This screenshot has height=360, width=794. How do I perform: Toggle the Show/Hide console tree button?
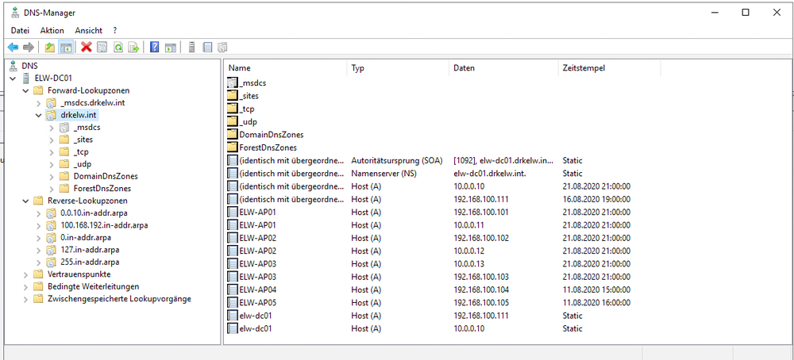coord(66,48)
